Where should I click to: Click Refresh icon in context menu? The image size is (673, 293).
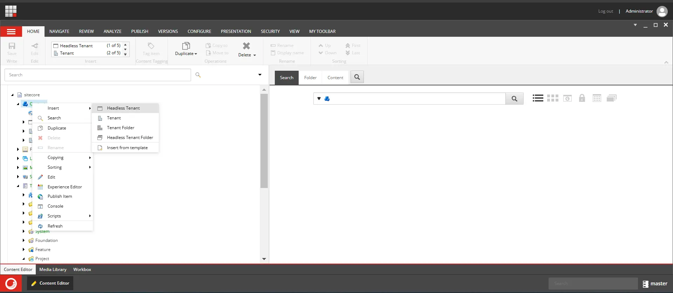click(40, 226)
